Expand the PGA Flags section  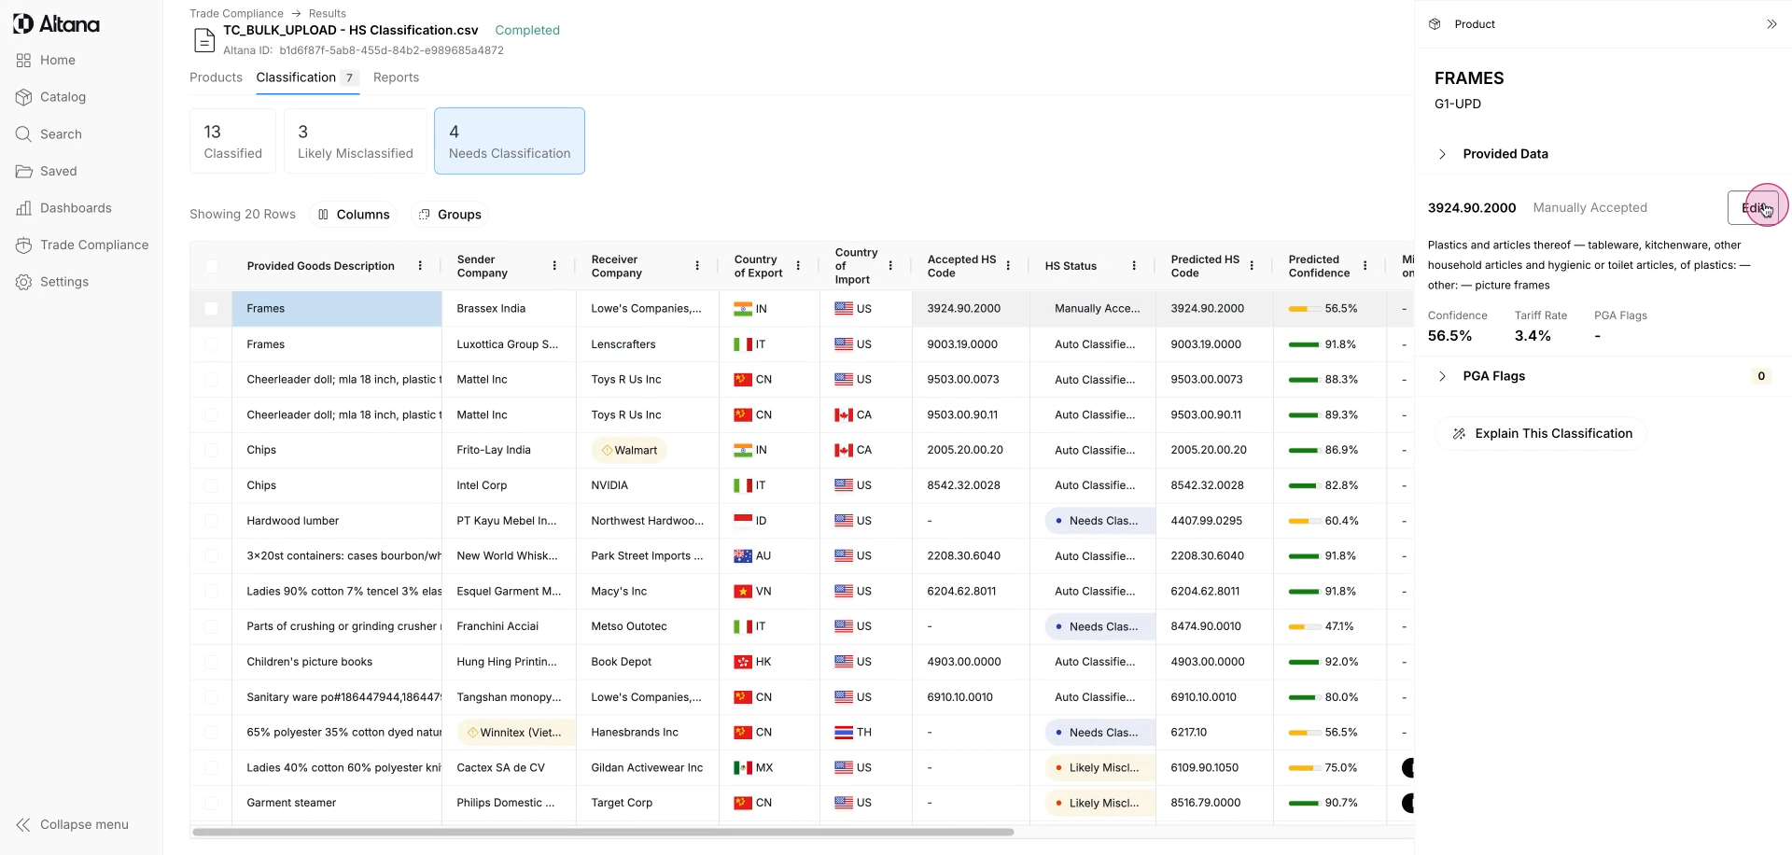[x=1442, y=376]
